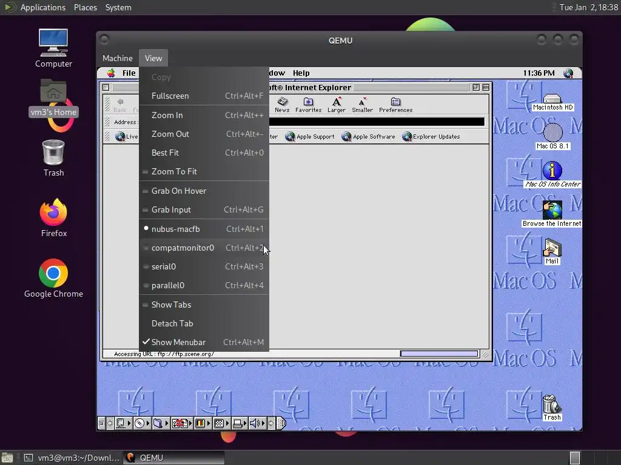
Task: Select the nubus-macfb display radio item
Action: click(x=204, y=229)
